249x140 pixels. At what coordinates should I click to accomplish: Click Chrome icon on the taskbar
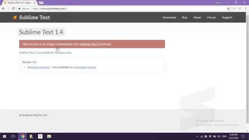pos(23,136)
